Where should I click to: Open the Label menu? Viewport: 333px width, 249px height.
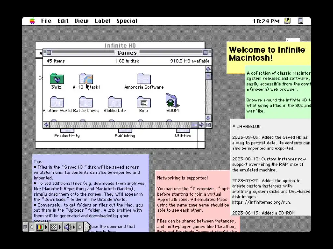(102, 21)
